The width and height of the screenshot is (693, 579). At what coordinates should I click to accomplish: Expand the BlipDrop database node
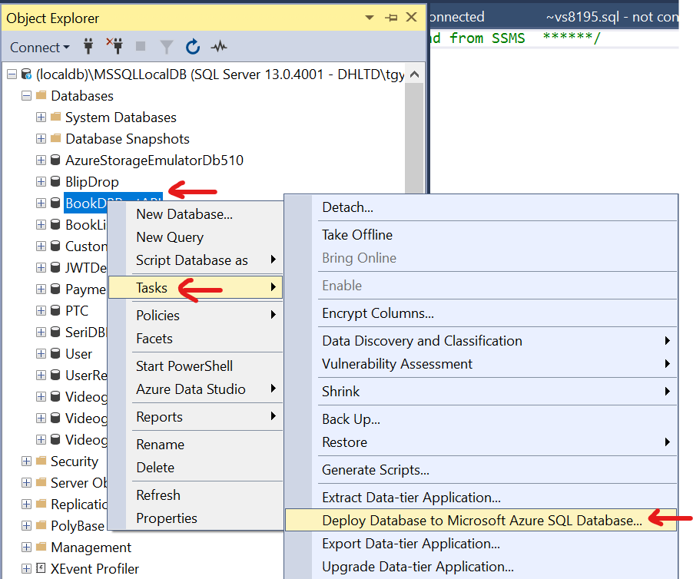(40, 181)
